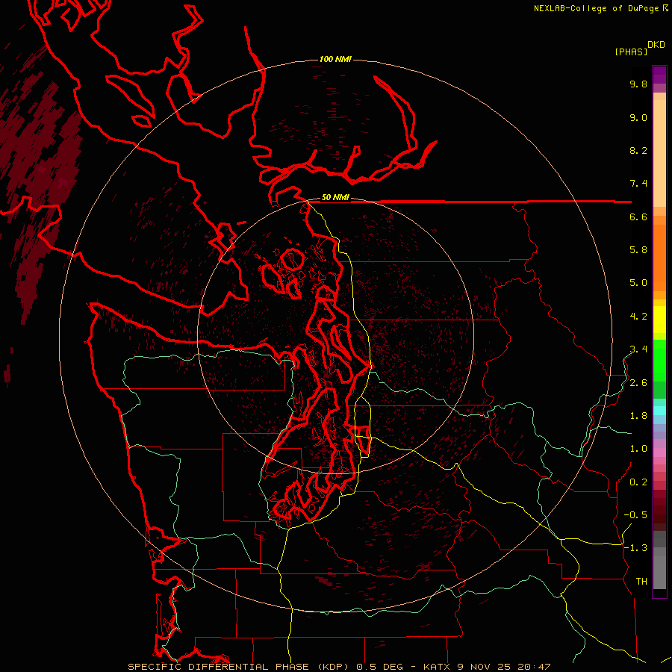Click the 4.2 scale value
This screenshot has height=672, width=672.
click(x=638, y=317)
